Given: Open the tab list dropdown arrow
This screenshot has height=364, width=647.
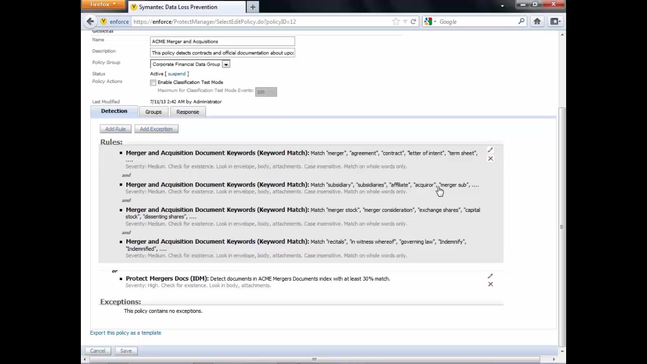Looking at the screenshot, I should pyautogui.click(x=502, y=6).
